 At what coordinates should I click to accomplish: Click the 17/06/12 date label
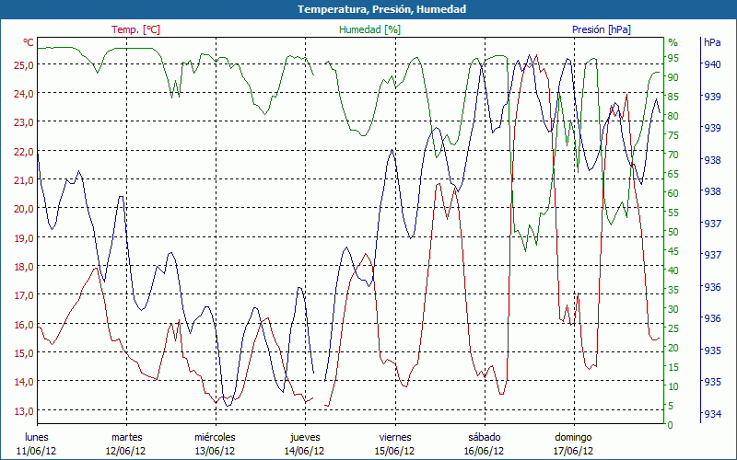(573, 451)
